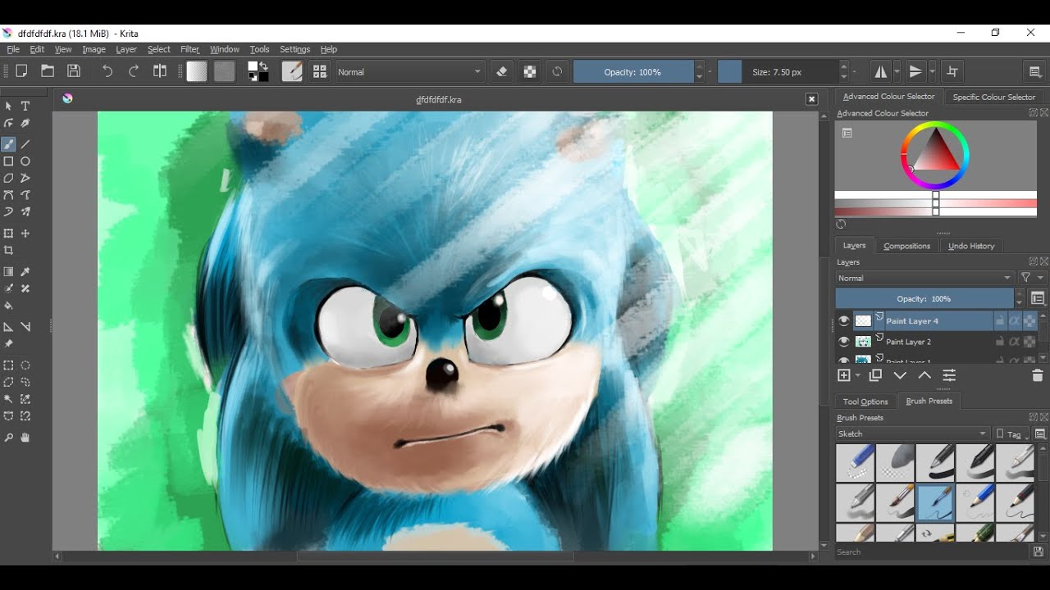Image resolution: width=1050 pixels, height=590 pixels.
Task: Open the layer filter dropdown
Action: 1032,278
